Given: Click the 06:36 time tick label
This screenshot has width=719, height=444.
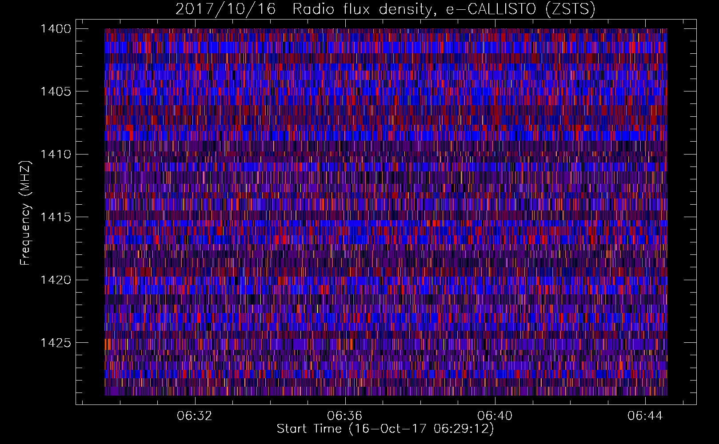Looking at the screenshot, I should pyautogui.click(x=345, y=416).
